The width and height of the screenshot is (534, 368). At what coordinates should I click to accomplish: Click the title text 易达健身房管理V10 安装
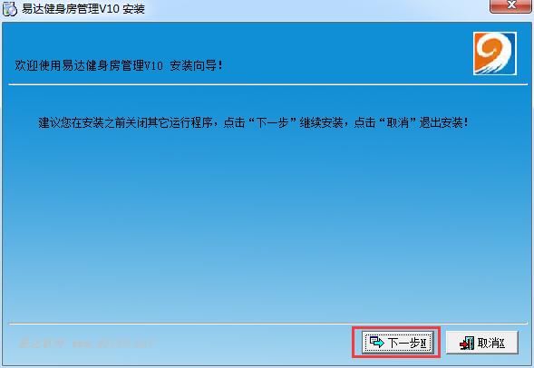click(x=83, y=8)
